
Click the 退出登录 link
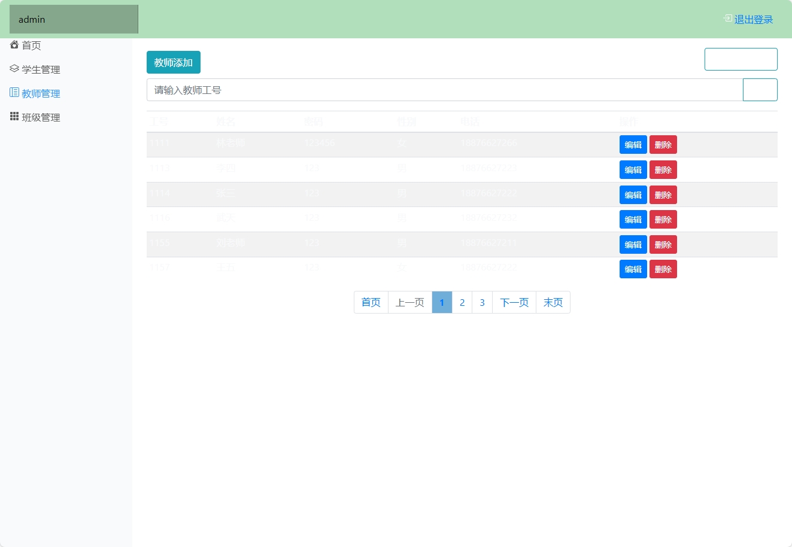[752, 20]
